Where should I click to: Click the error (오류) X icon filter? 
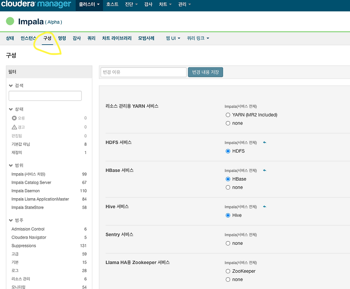14,118
